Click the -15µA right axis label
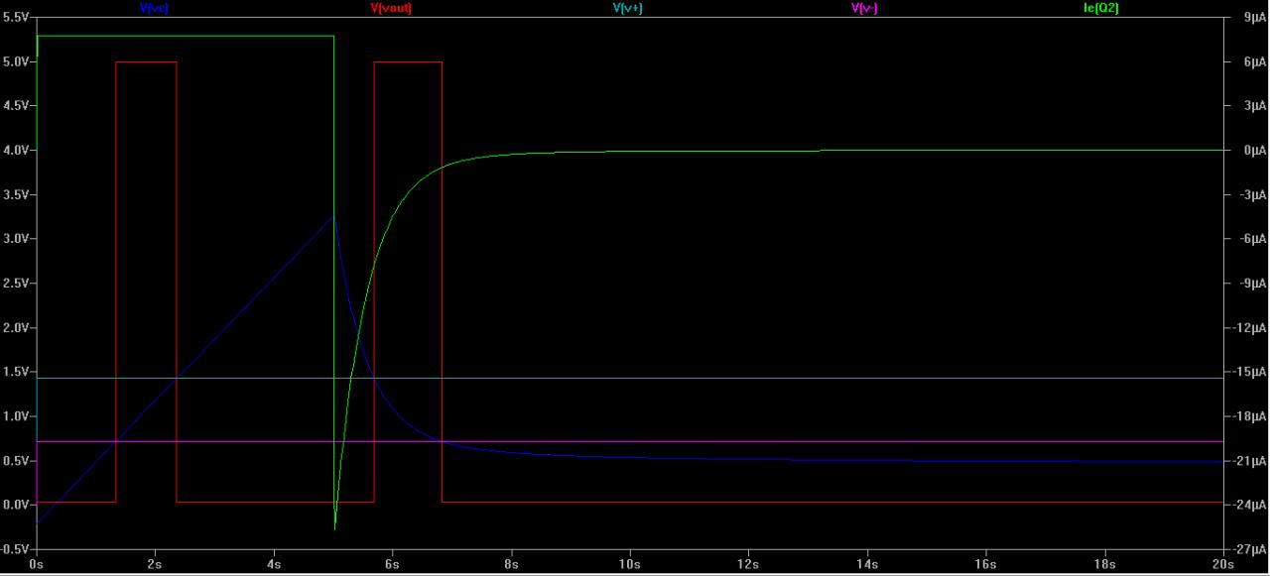 point(1250,372)
